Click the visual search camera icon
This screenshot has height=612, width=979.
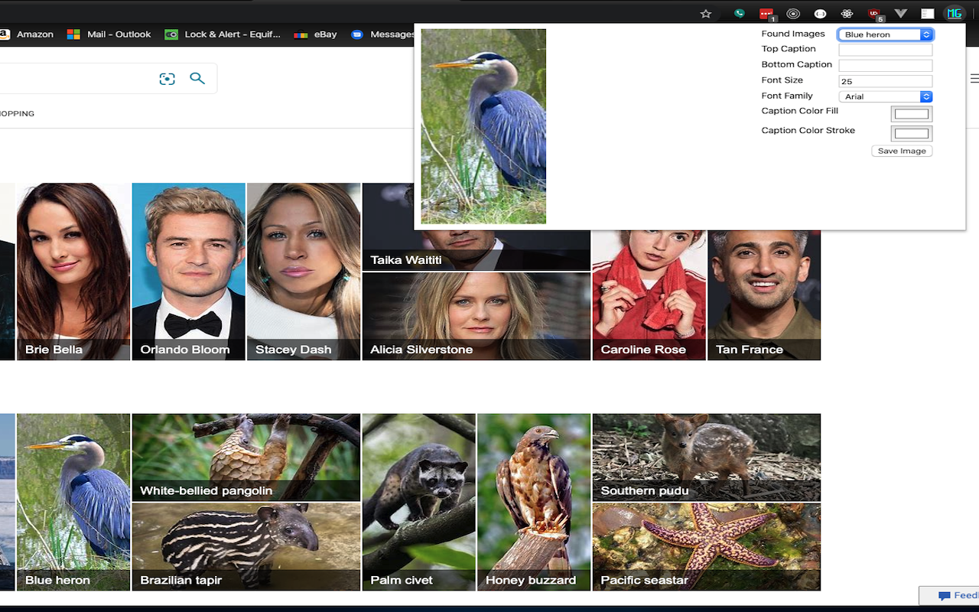(x=167, y=79)
